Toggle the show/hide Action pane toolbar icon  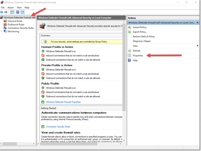pyautogui.click(x=22, y=12)
